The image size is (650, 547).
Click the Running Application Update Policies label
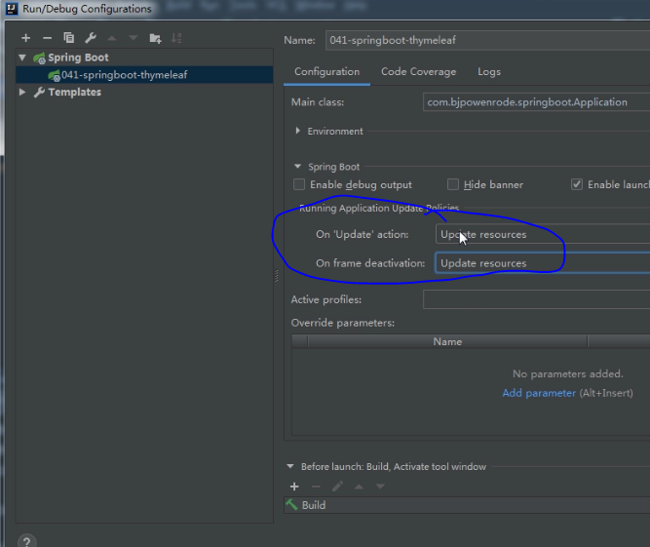pos(379,208)
